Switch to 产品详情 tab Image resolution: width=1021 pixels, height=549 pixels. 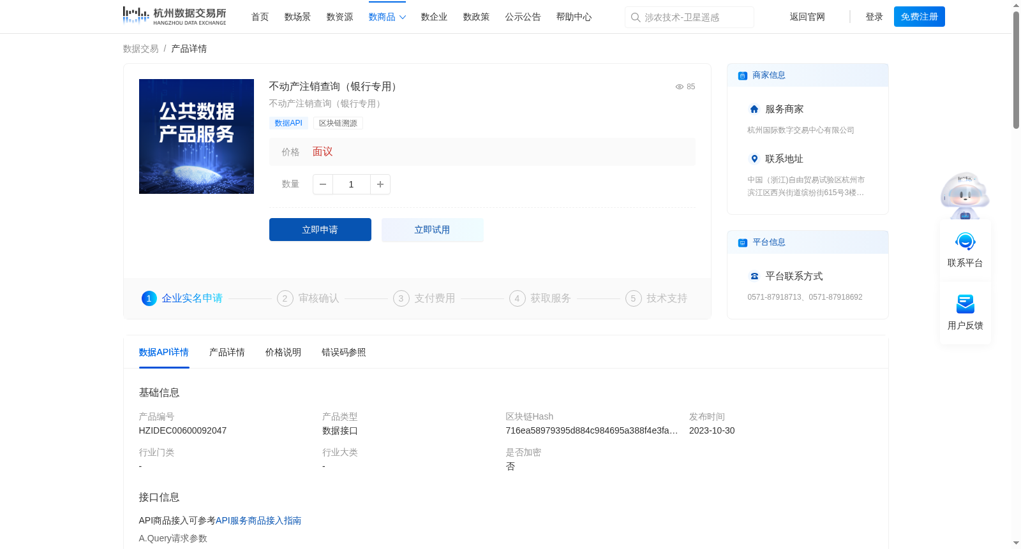(x=227, y=353)
